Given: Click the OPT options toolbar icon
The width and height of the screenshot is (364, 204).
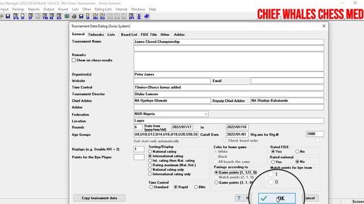Looking at the screenshot, I should 131,16.
